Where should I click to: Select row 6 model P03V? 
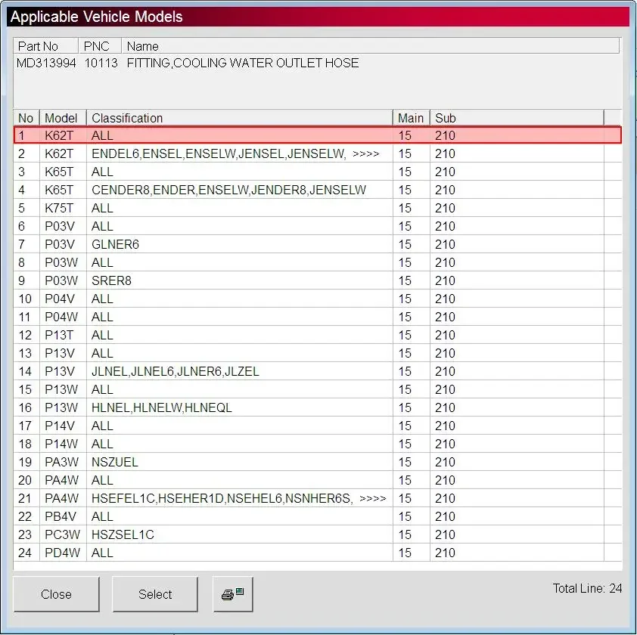60,226
